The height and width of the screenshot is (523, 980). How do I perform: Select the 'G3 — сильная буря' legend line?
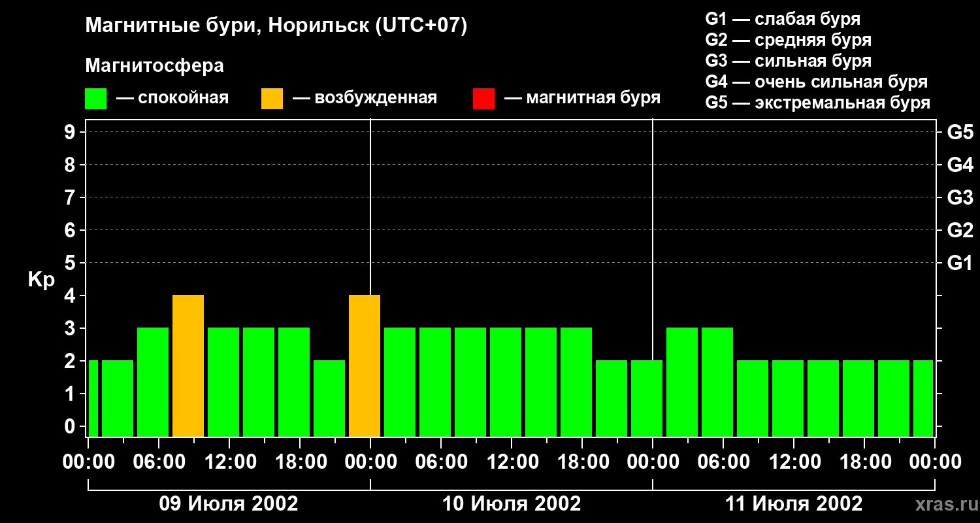pyautogui.click(x=789, y=61)
